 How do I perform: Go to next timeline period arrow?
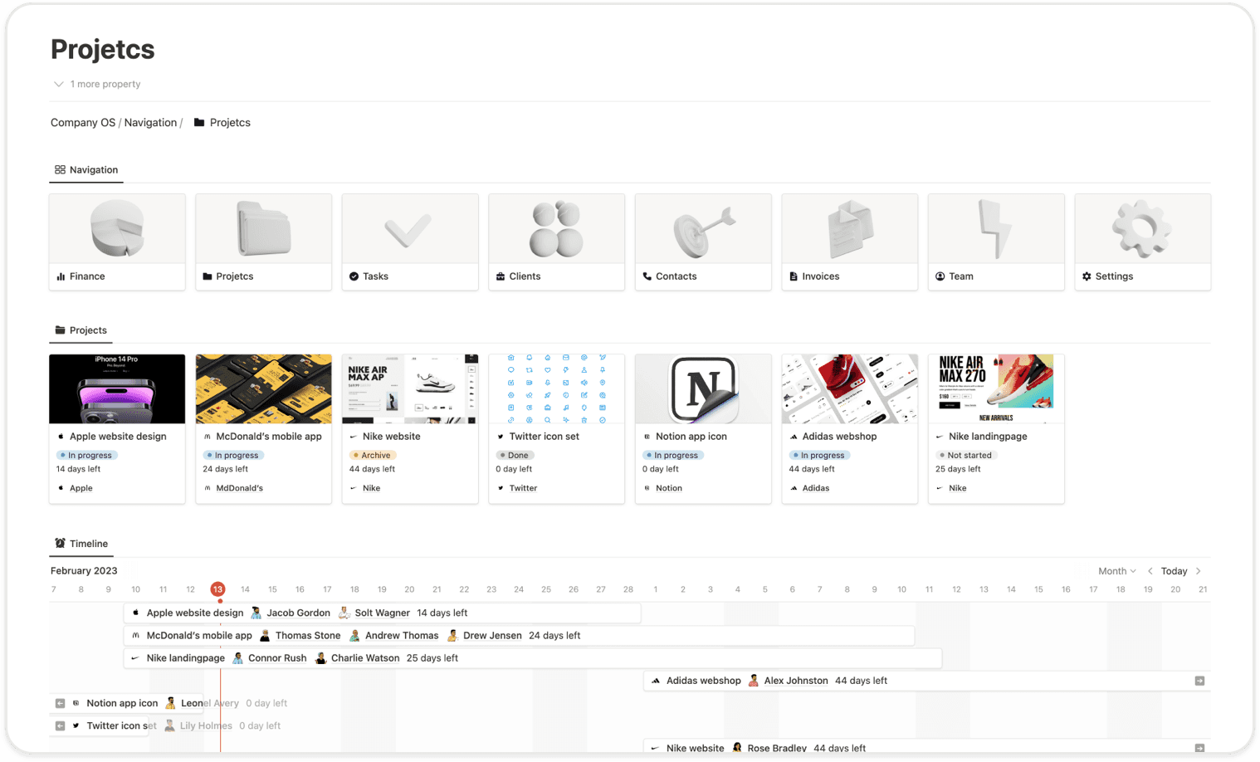pos(1199,571)
